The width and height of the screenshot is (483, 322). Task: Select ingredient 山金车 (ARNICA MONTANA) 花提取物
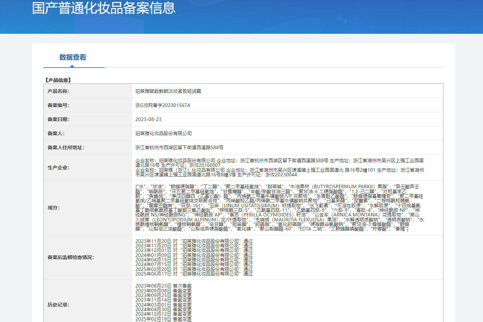click(359, 215)
